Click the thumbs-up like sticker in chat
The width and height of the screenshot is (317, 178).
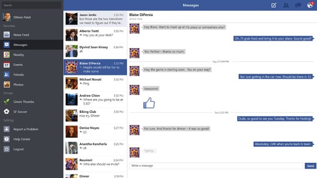(149, 103)
